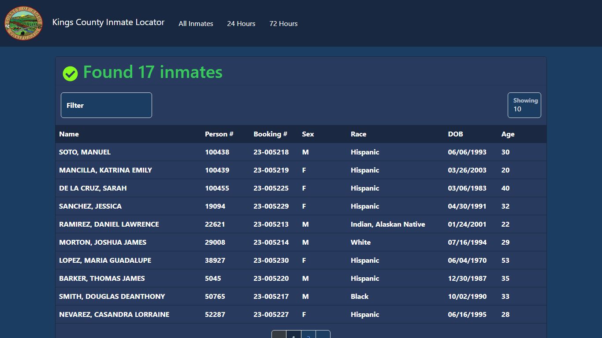Click booking number 23-005214

(271, 242)
